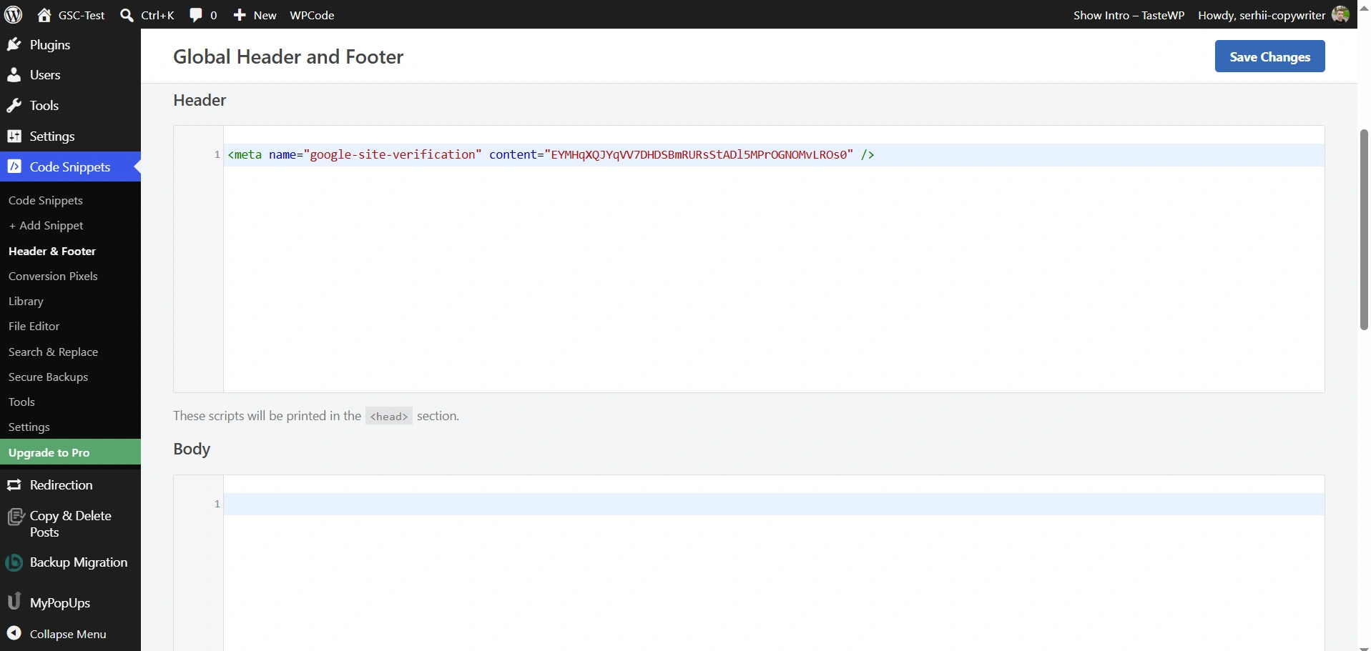
Task: Click the Users person icon
Action: tap(14, 74)
